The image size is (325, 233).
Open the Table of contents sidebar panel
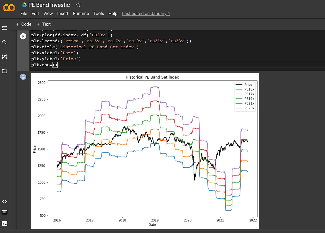[4, 28]
